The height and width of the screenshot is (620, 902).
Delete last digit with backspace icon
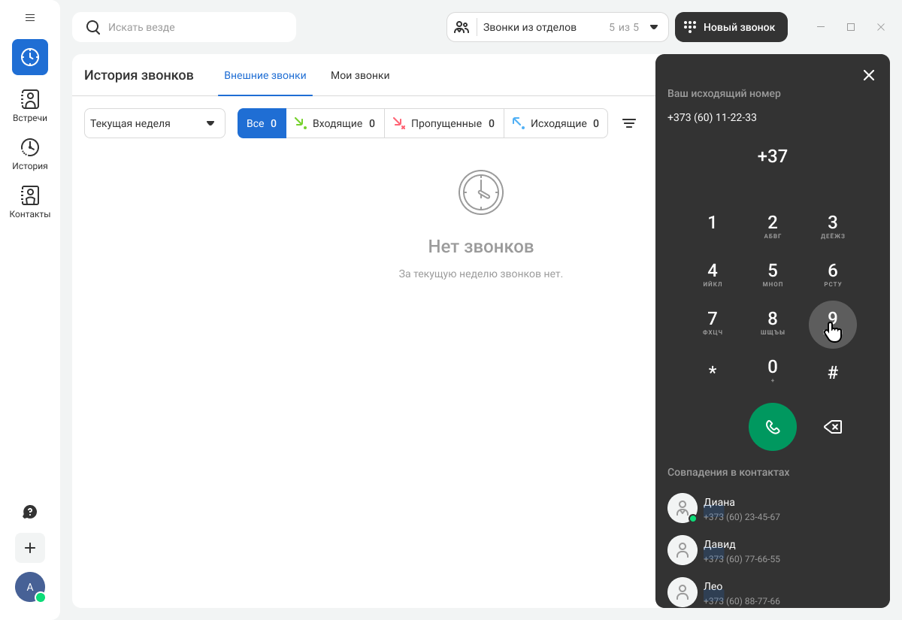[x=833, y=427]
